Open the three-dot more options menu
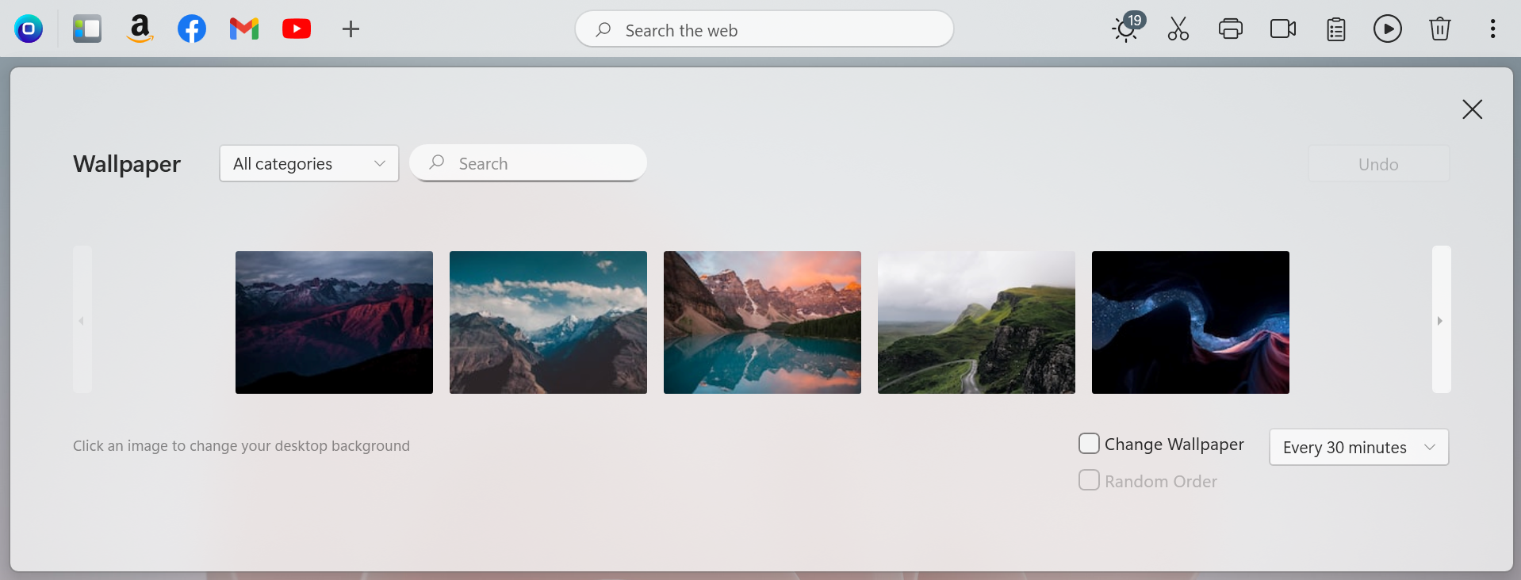Screen dimensions: 1521x580 pyautogui.click(x=1492, y=29)
